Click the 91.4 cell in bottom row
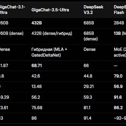Screen dimensions: 126x126 pyautogui.click(x=87, y=118)
